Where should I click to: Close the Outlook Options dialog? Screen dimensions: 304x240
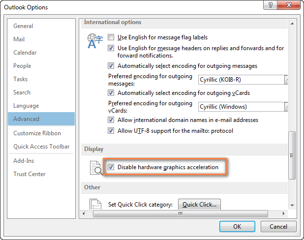coord(289,5)
